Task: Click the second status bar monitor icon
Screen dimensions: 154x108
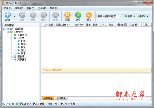Action: (8, 104)
